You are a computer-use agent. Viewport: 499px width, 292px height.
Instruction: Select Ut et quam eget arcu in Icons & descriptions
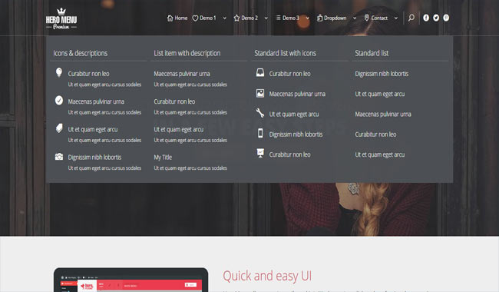click(x=93, y=129)
